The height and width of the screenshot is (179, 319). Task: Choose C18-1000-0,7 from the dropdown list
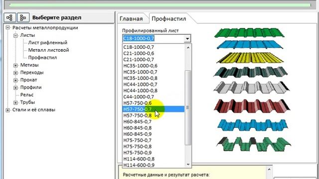tap(154, 47)
